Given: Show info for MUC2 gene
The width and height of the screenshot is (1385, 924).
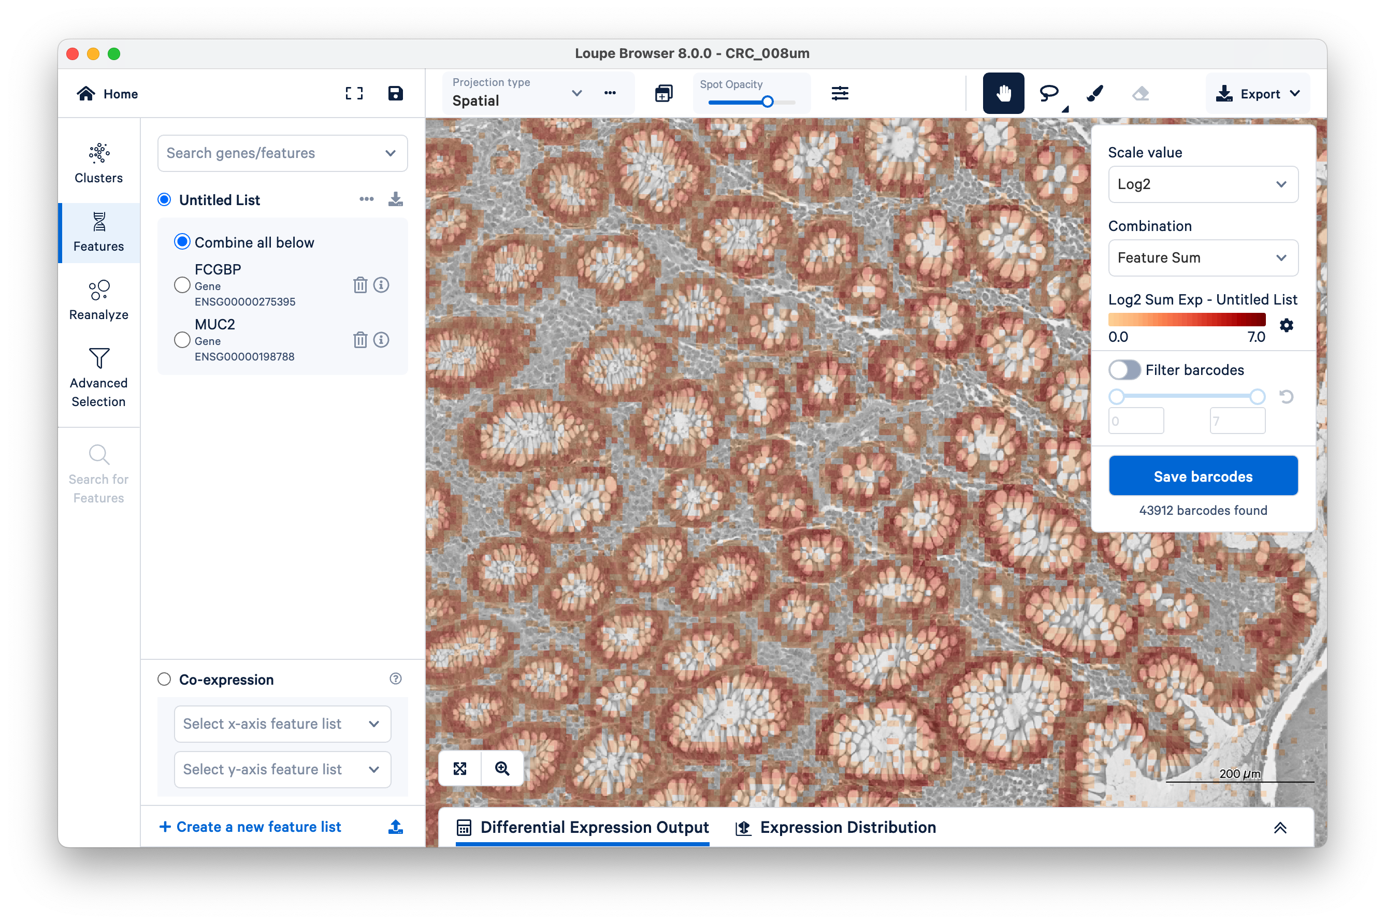Looking at the screenshot, I should 381,340.
